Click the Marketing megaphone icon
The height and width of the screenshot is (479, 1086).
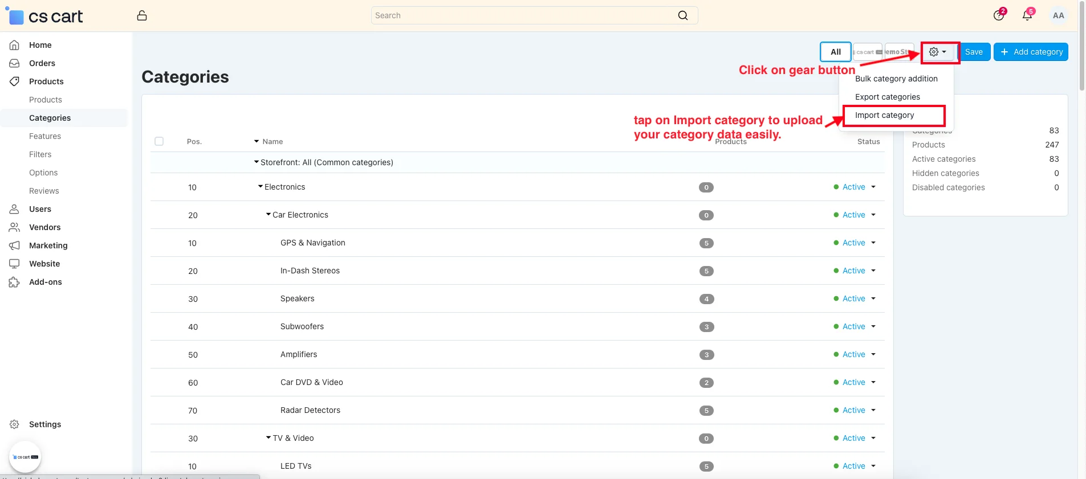click(x=15, y=245)
